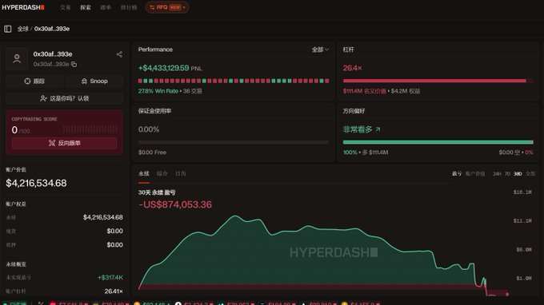Click the 反向跟单 button

tap(65, 143)
